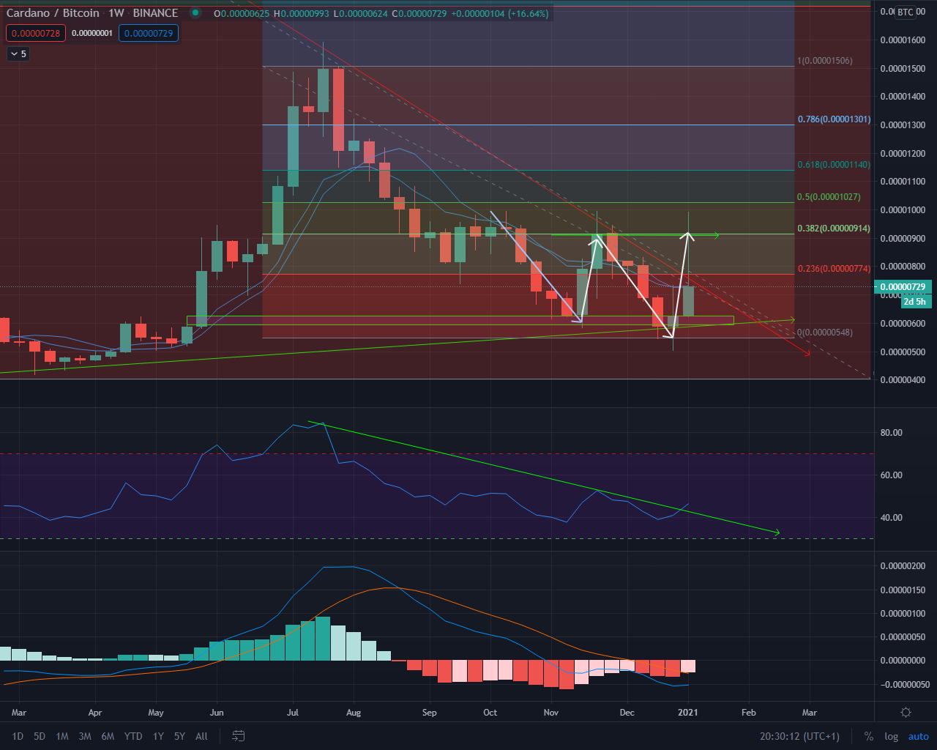The width and height of the screenshot is (937, 750).
Task: Click the Aug label on the time axis
Action: click(x=354, y=713)
